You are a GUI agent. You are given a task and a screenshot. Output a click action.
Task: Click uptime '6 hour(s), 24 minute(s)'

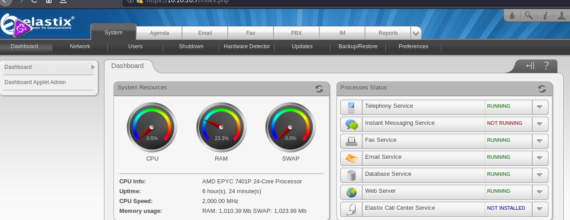[x=232, y=191]
